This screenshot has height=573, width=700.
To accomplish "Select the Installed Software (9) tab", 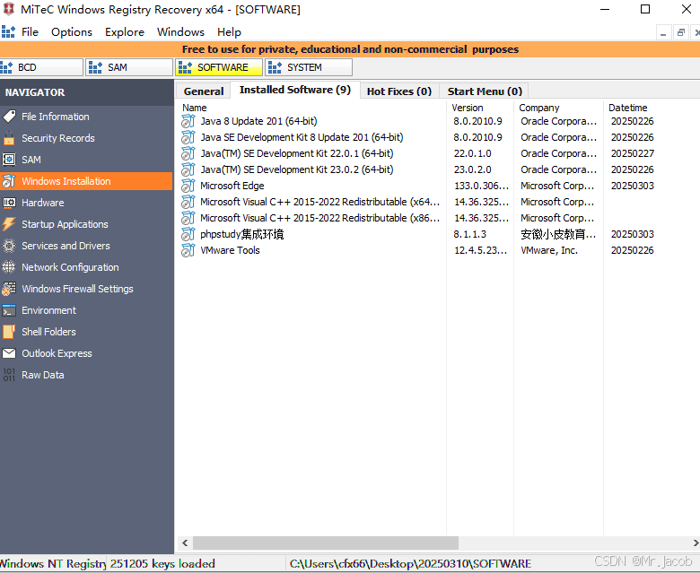I will tap(295, 90).
